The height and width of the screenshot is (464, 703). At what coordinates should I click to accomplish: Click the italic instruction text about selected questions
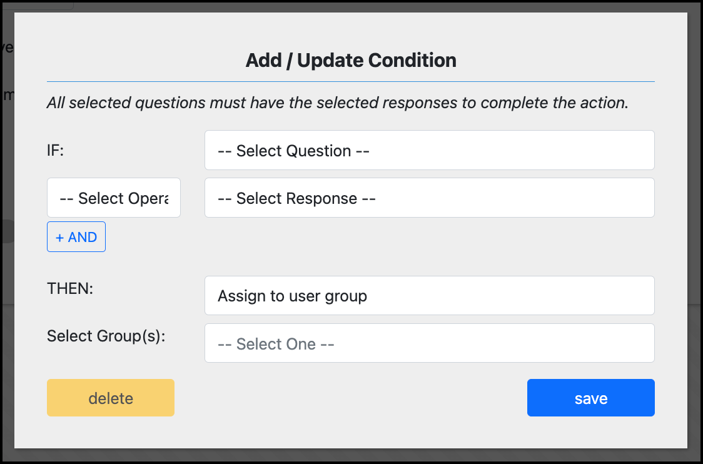point(338,103)
